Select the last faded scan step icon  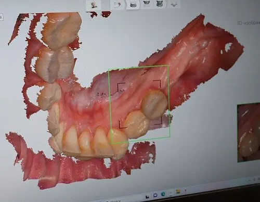click(173, 4)
